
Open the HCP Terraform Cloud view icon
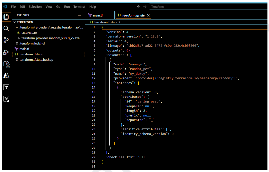click(6, 99)
